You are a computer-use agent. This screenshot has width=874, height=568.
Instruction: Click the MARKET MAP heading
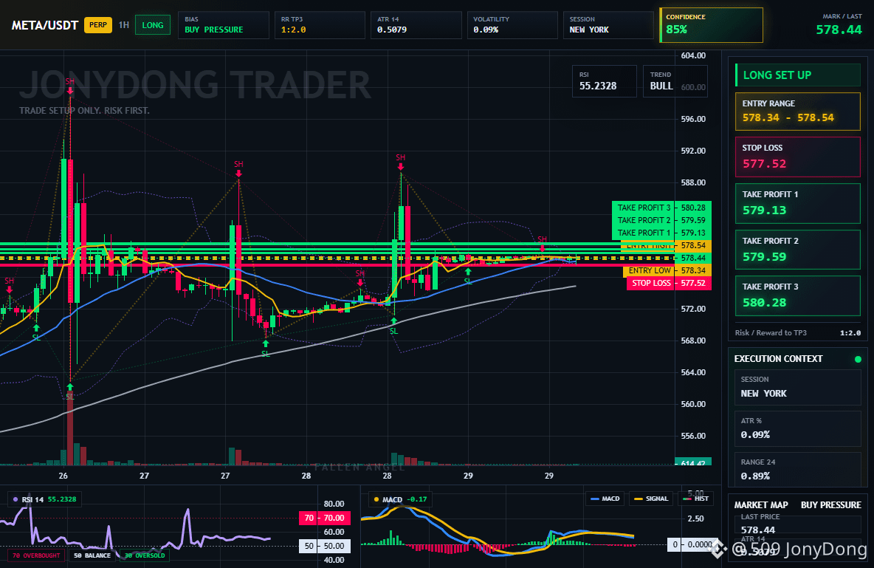[x=761, y=505]
